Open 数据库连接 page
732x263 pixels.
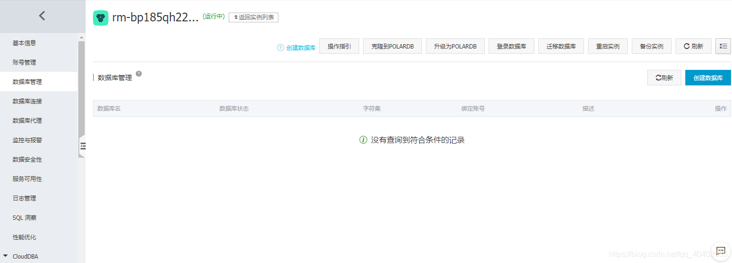27,101
